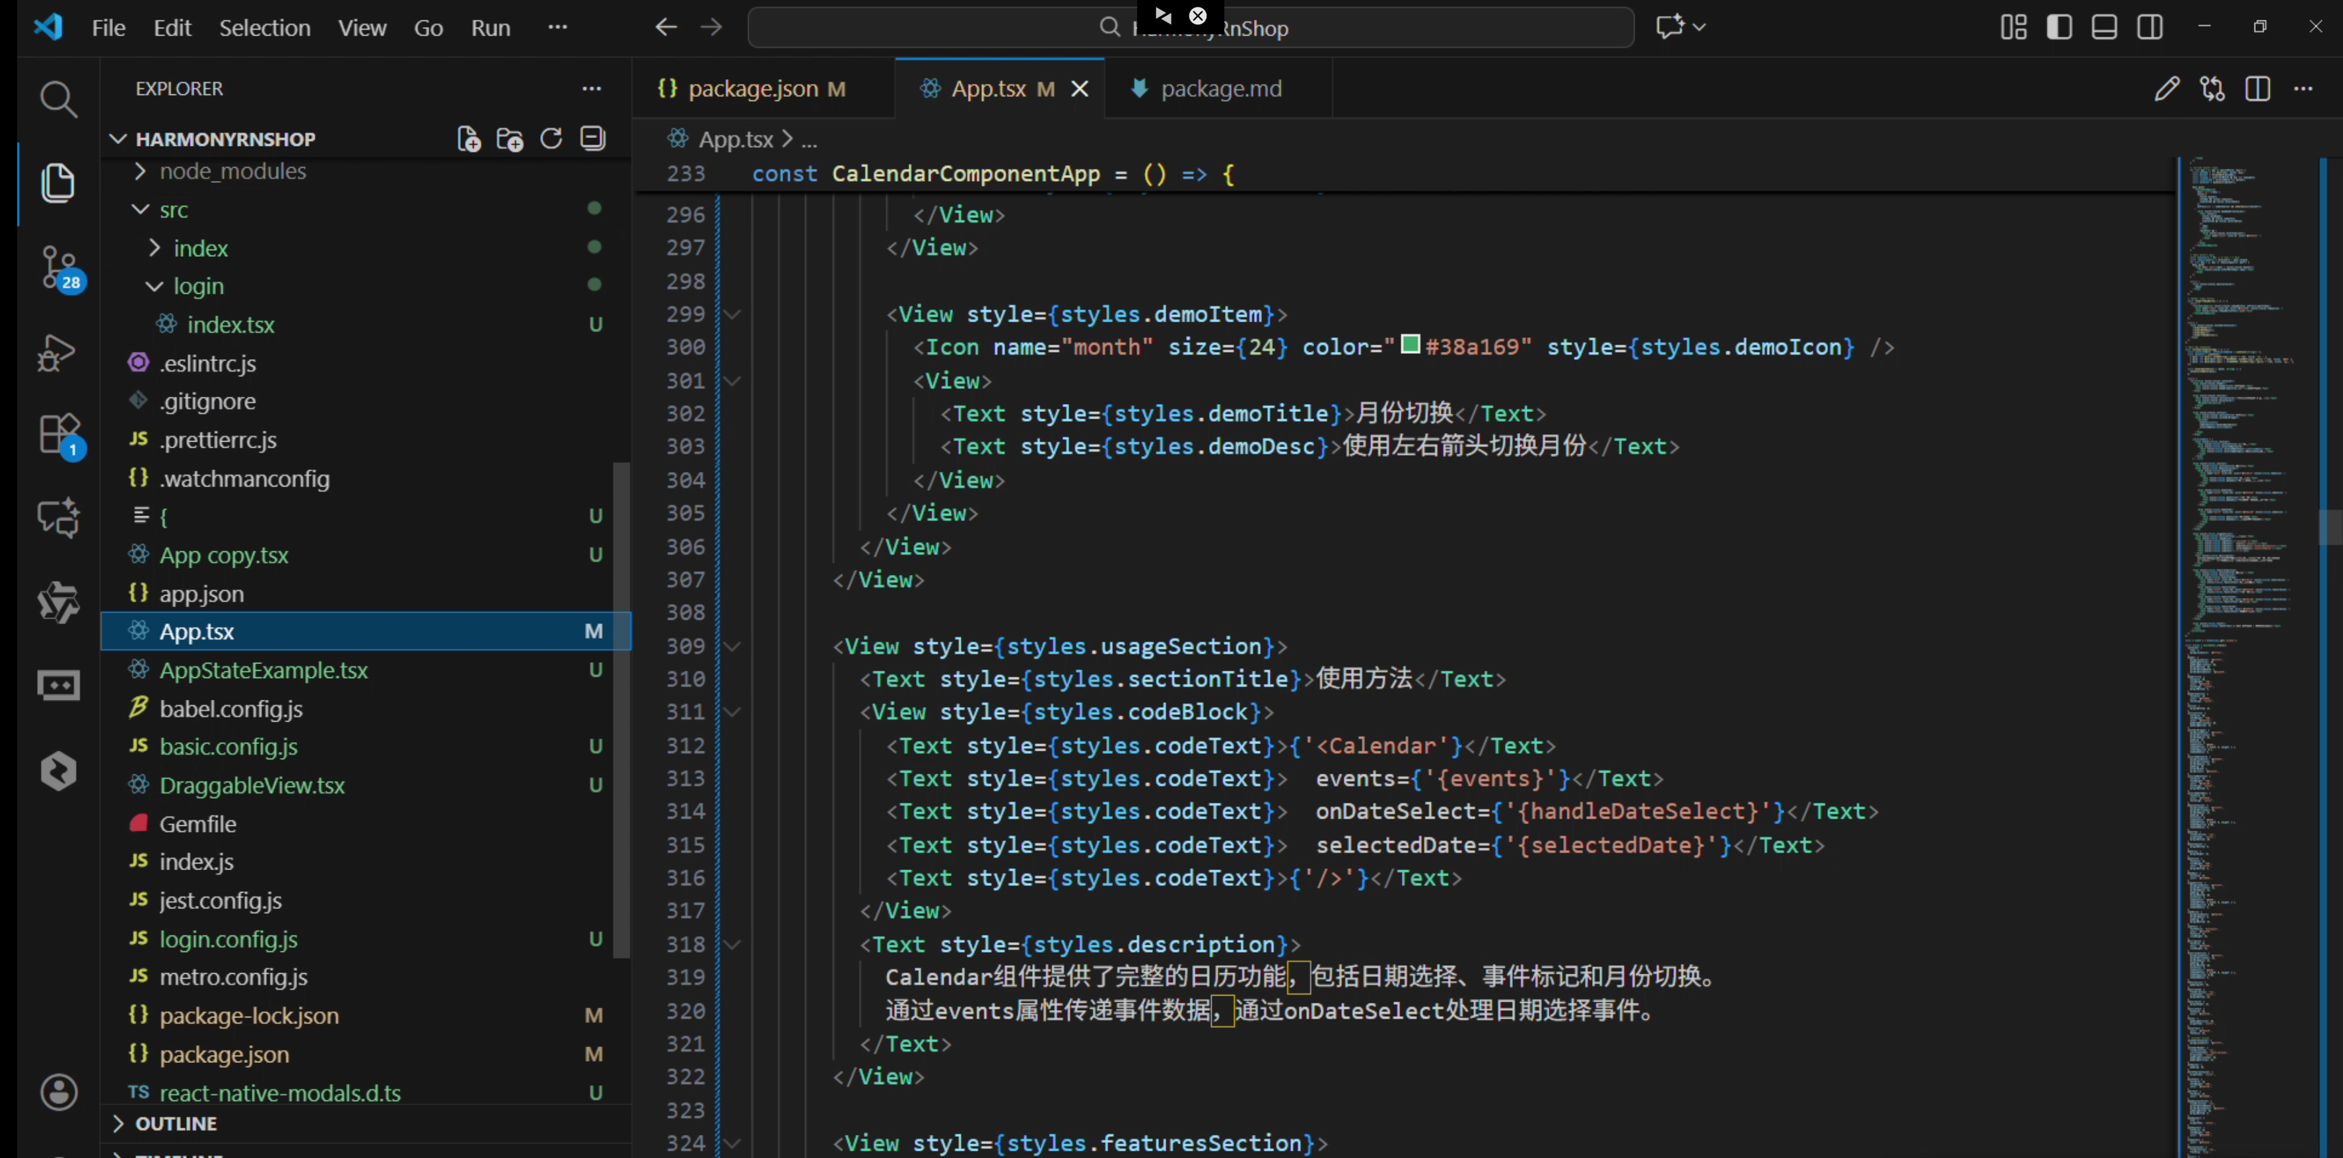
Task: Toggle the bottom panel visibility
Action: coord(2105,27)
